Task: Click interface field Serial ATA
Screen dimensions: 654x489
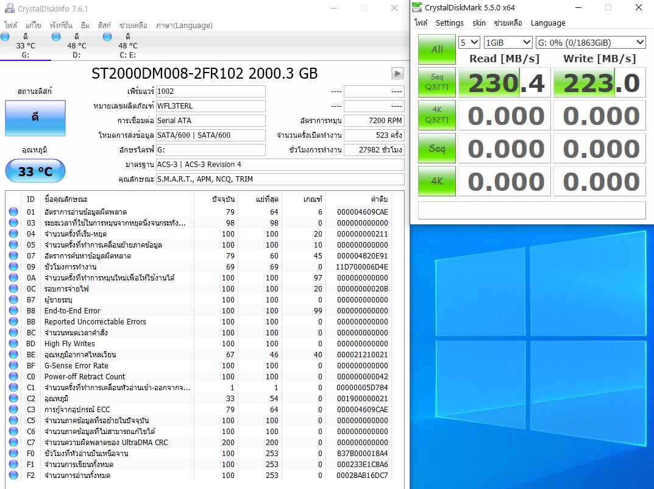Action: pyautogui.click(x=211, y=121)
